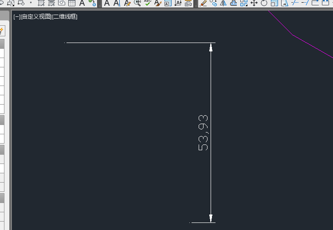Select the Offset tool
Screen dimensions: 333x230
[x=234, y=3]
